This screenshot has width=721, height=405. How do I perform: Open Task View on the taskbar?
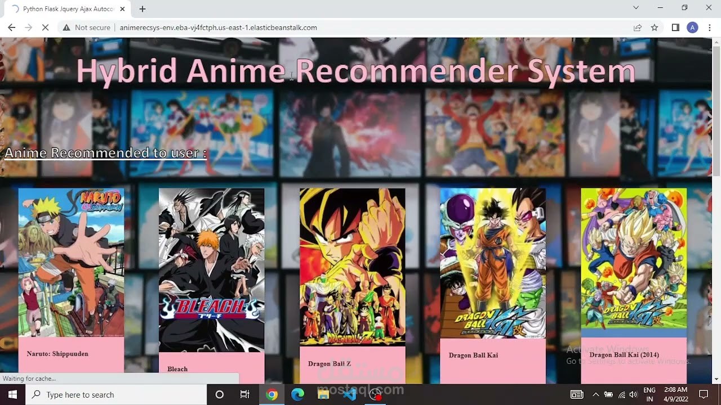click(245, 394)
